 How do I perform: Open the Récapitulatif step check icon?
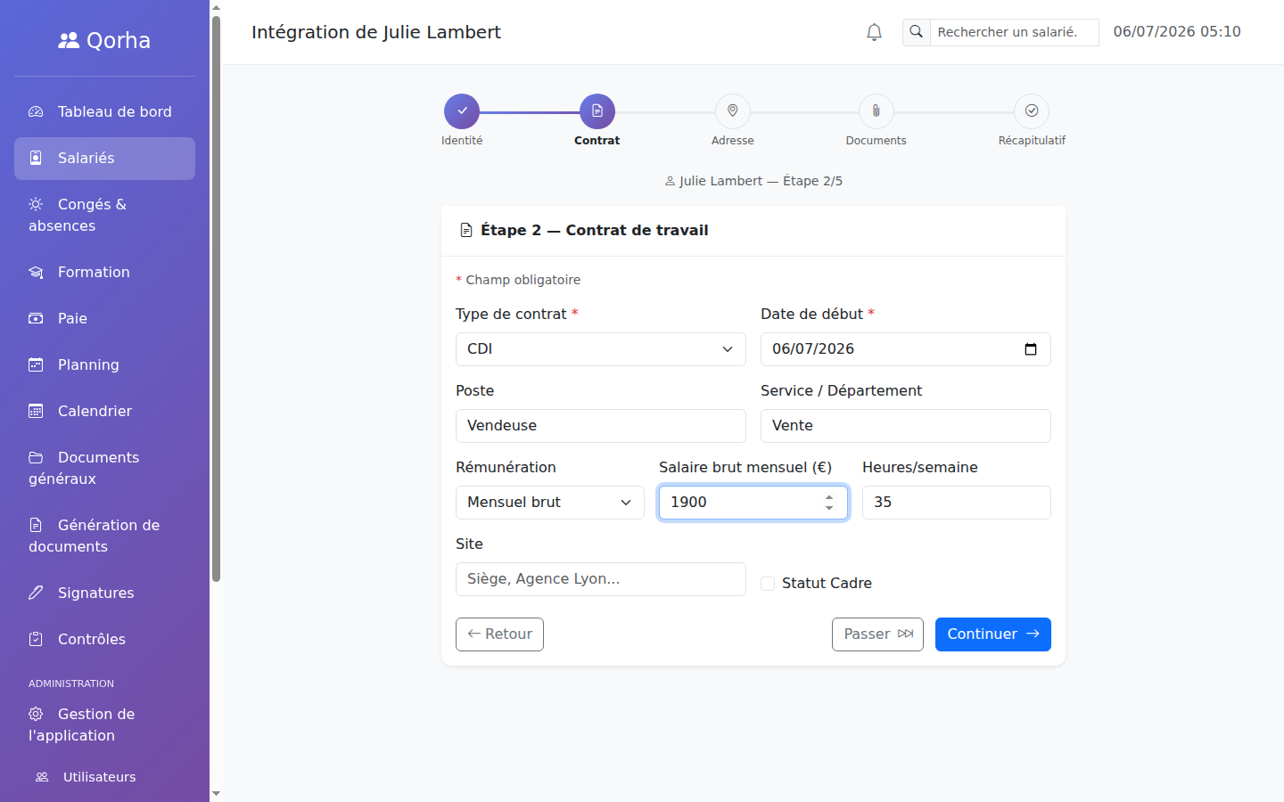tap(1032, 111)
